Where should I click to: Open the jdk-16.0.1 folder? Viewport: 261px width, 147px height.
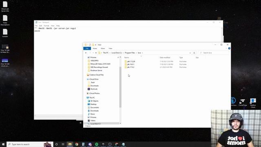coord(130,65)
